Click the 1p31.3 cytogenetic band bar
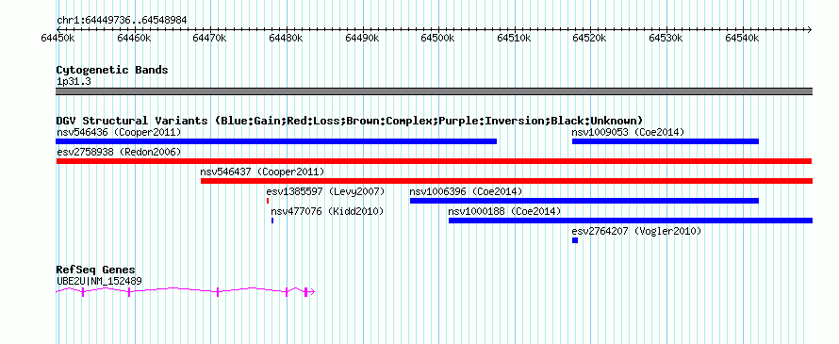Viewport: 839px width, 344px height. point(434,91)
